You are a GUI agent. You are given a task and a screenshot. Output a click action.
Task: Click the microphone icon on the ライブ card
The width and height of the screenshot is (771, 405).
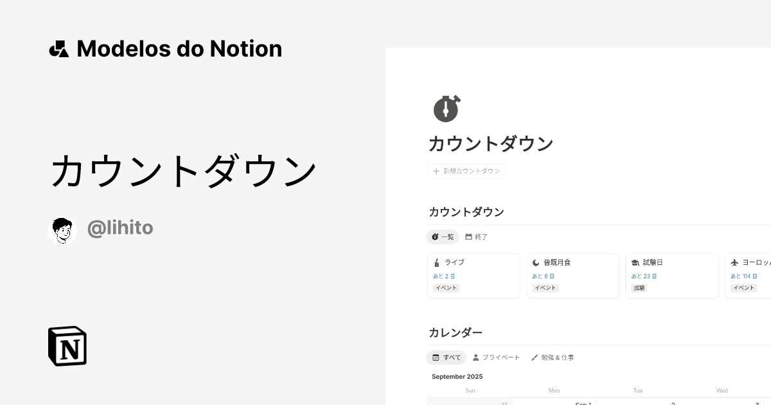pos(436,262)
